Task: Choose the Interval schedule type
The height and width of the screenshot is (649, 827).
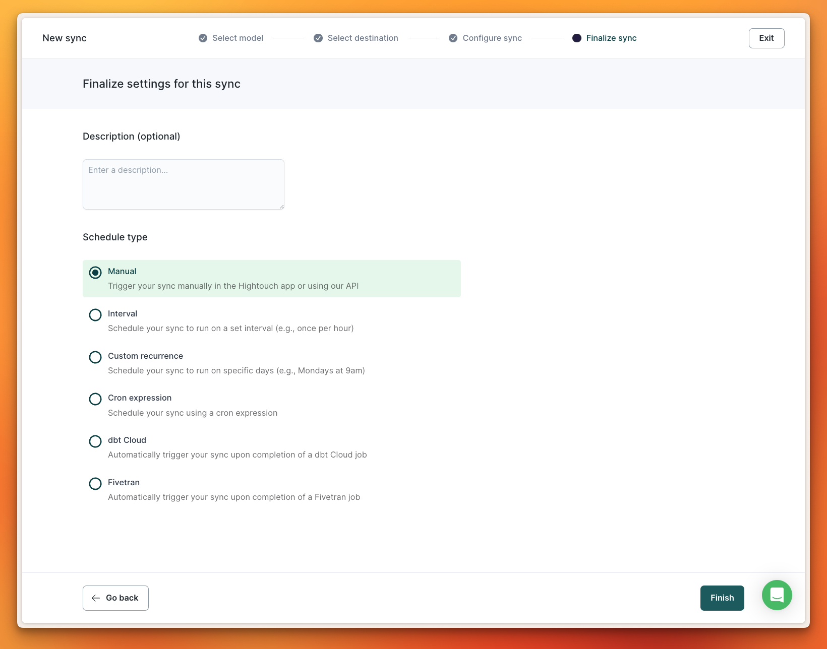Action: pos(95,315)
